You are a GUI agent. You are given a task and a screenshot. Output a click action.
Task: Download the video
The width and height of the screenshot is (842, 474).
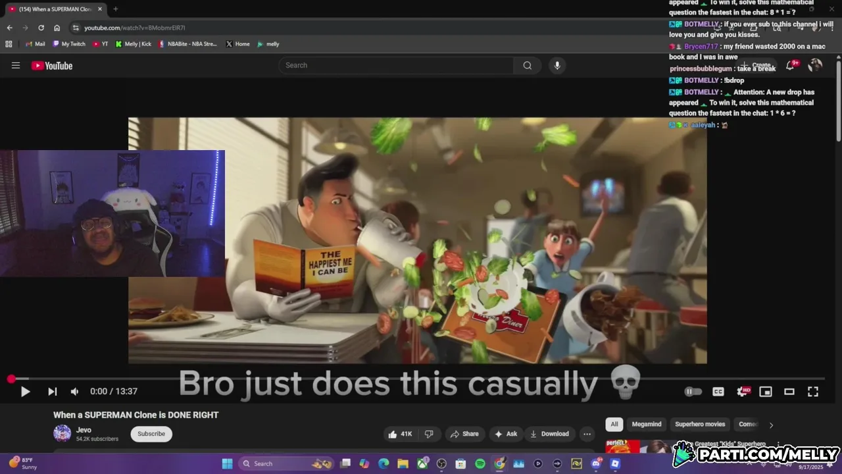549,434
